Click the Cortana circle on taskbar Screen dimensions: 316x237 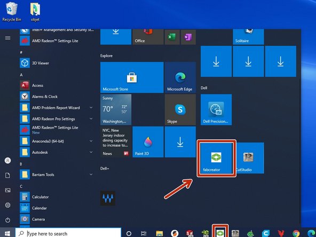point(129,233)
